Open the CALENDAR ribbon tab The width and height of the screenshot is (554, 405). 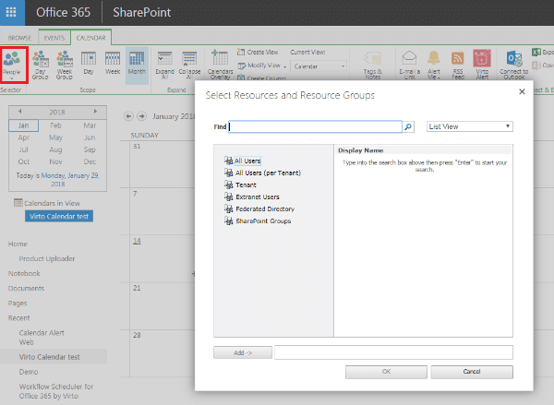(91, 38)
